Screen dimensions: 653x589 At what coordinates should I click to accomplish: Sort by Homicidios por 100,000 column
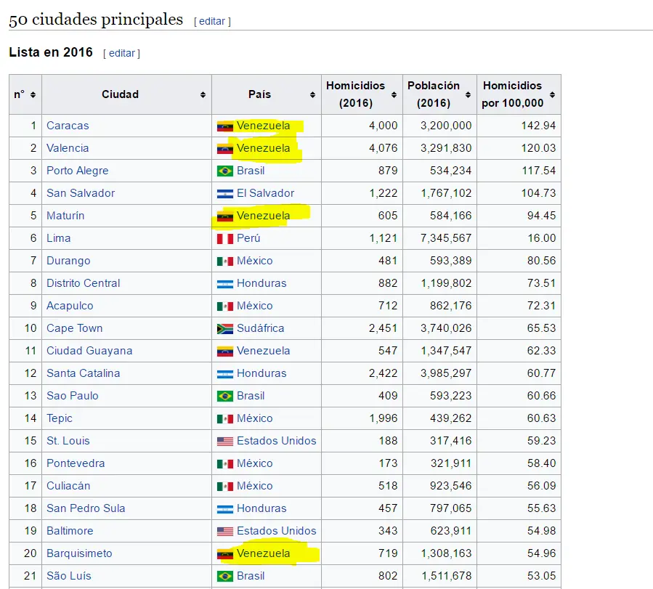[552, 94]
